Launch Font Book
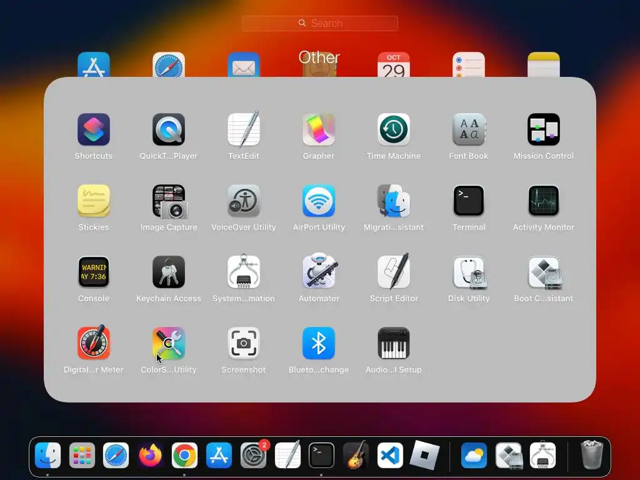Screen dimensions: 640x480 pos(469,130)
